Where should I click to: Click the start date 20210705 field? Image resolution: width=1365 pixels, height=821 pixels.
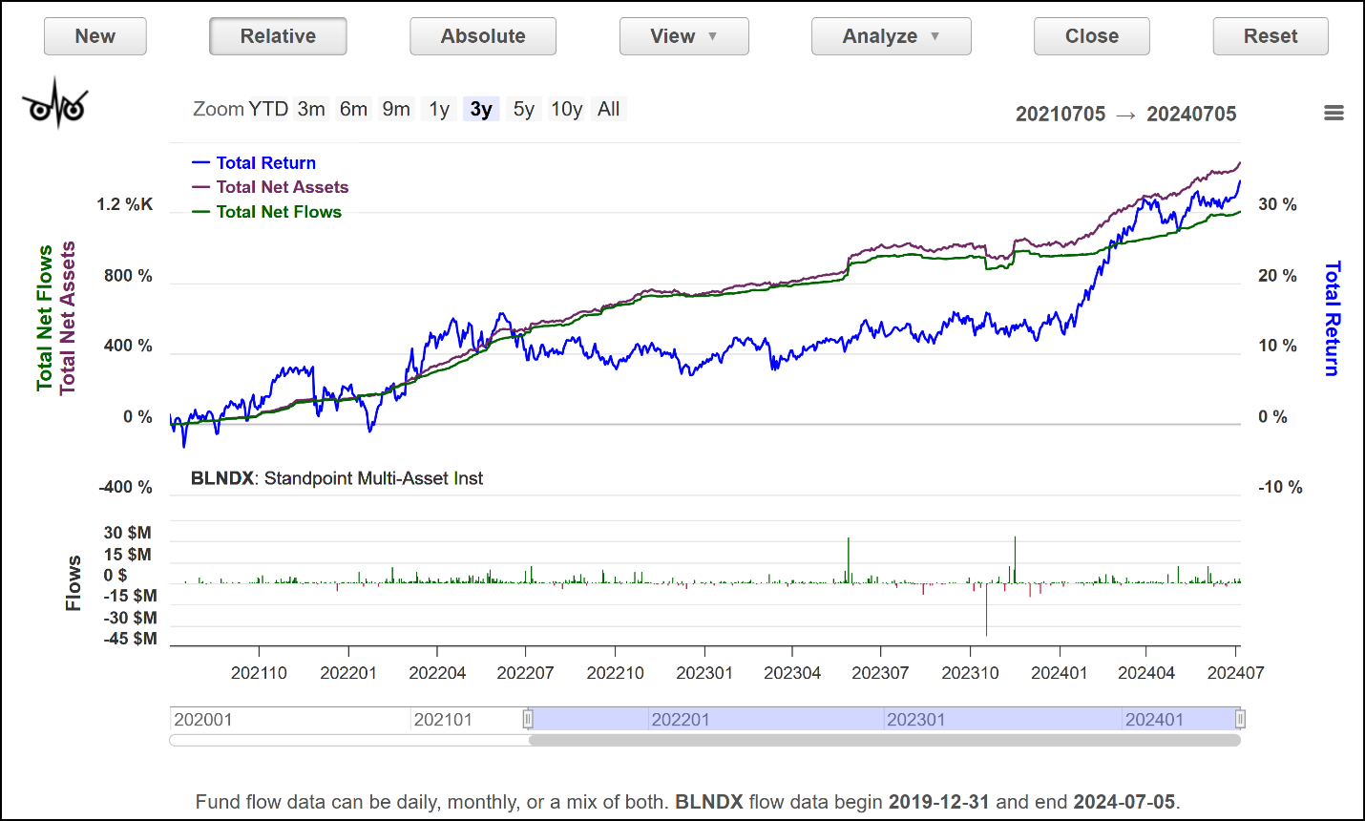1060,115
